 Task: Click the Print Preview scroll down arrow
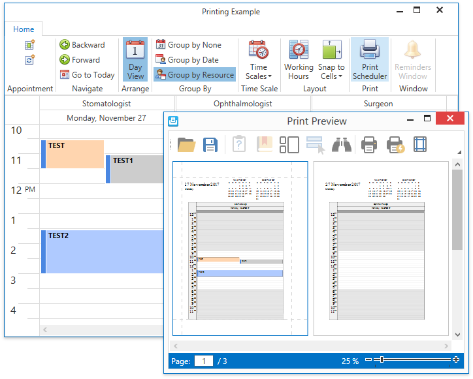(x=457, y=335)
